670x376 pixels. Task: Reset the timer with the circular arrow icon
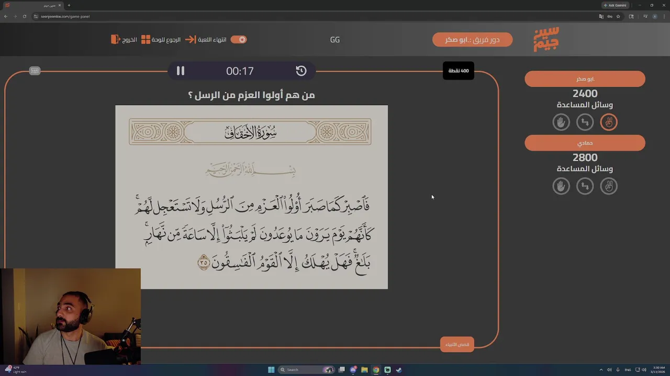[301, 71]
